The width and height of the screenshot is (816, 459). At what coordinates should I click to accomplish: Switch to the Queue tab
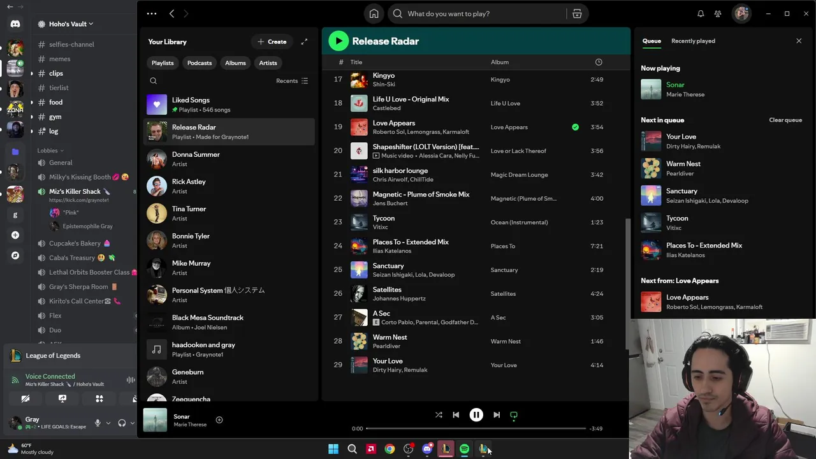point(652,41)
